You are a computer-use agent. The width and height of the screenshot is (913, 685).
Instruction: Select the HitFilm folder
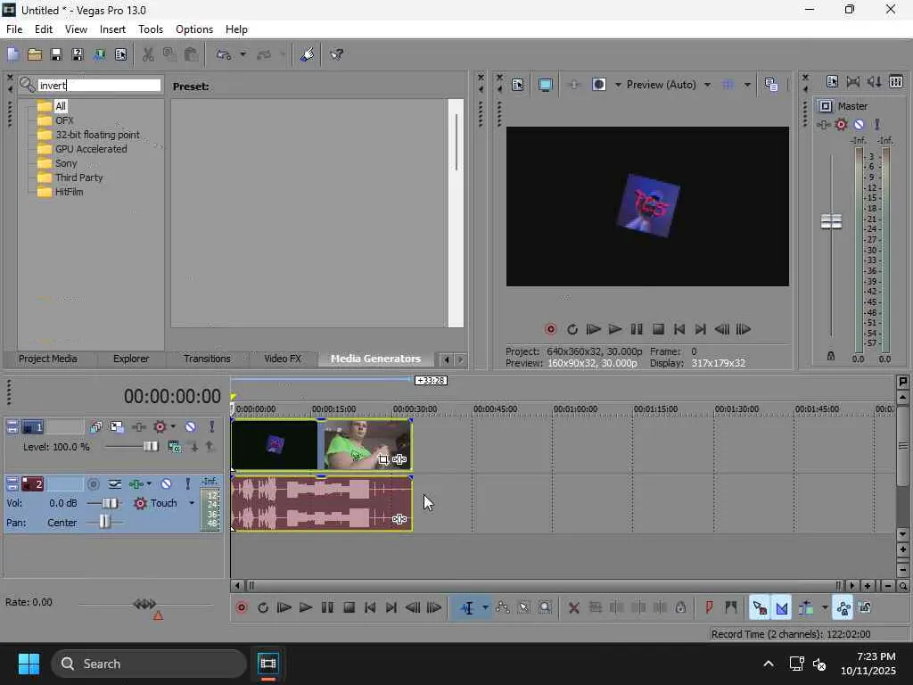69,192
